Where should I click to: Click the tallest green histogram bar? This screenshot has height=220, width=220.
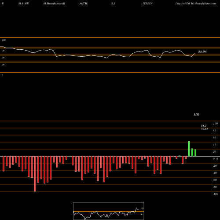[x=189, y=149]
